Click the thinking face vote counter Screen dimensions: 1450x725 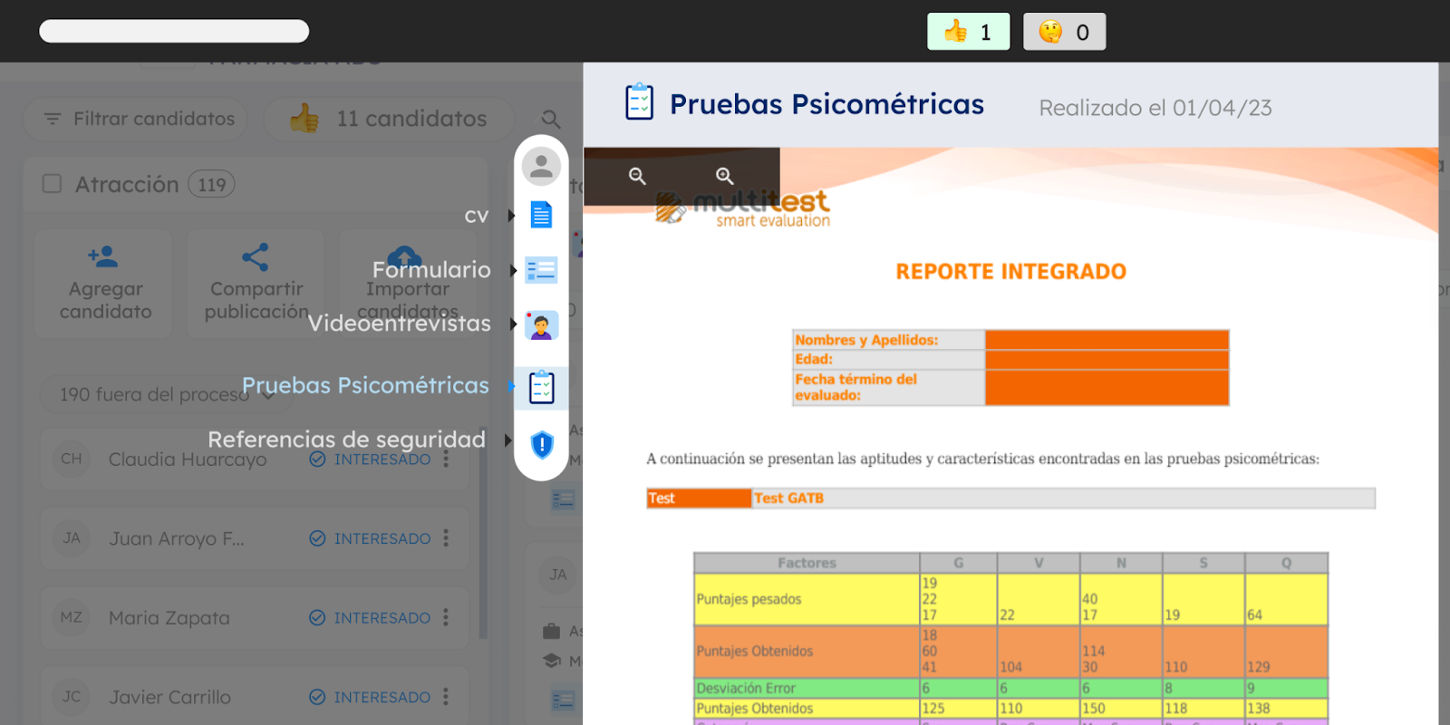[x=1064, y=32]
